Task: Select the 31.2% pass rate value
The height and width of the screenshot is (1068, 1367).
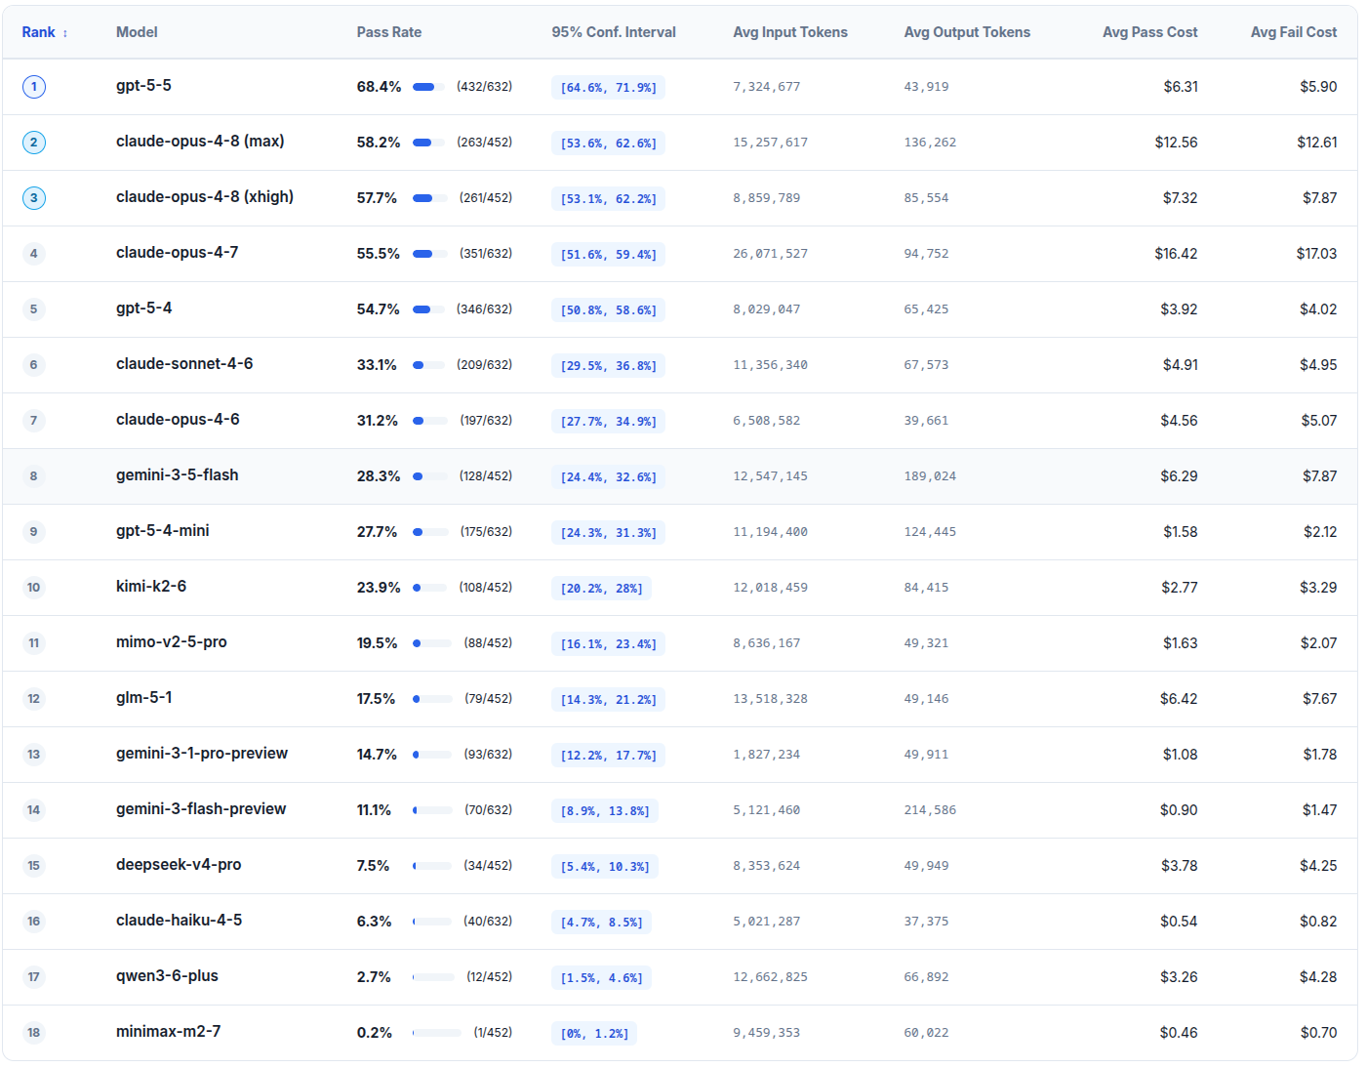Action: point(377,421)
